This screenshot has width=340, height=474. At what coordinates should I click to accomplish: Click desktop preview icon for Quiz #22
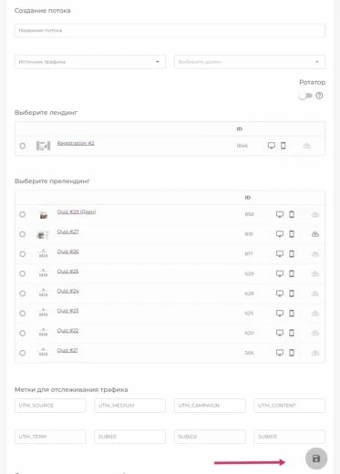280,333
